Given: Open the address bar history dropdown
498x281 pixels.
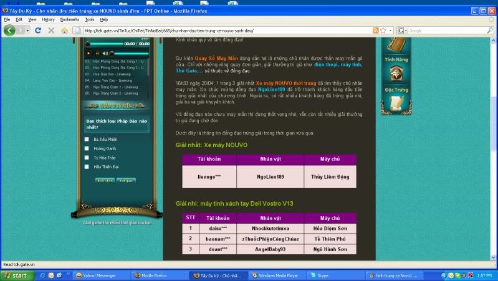Looking at the screenshot, I should coord(390,31).
